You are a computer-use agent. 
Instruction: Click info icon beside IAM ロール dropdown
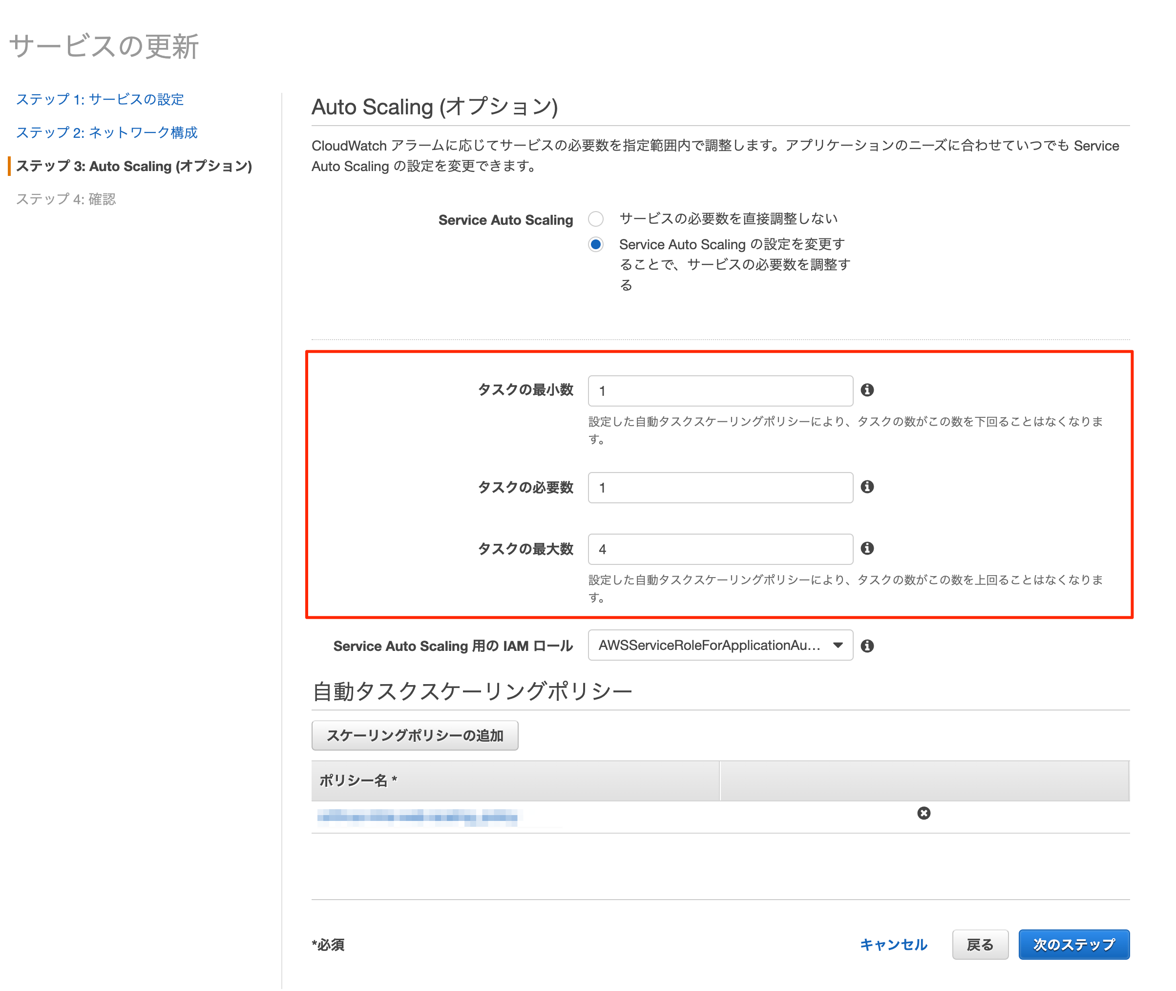(867, 646)
